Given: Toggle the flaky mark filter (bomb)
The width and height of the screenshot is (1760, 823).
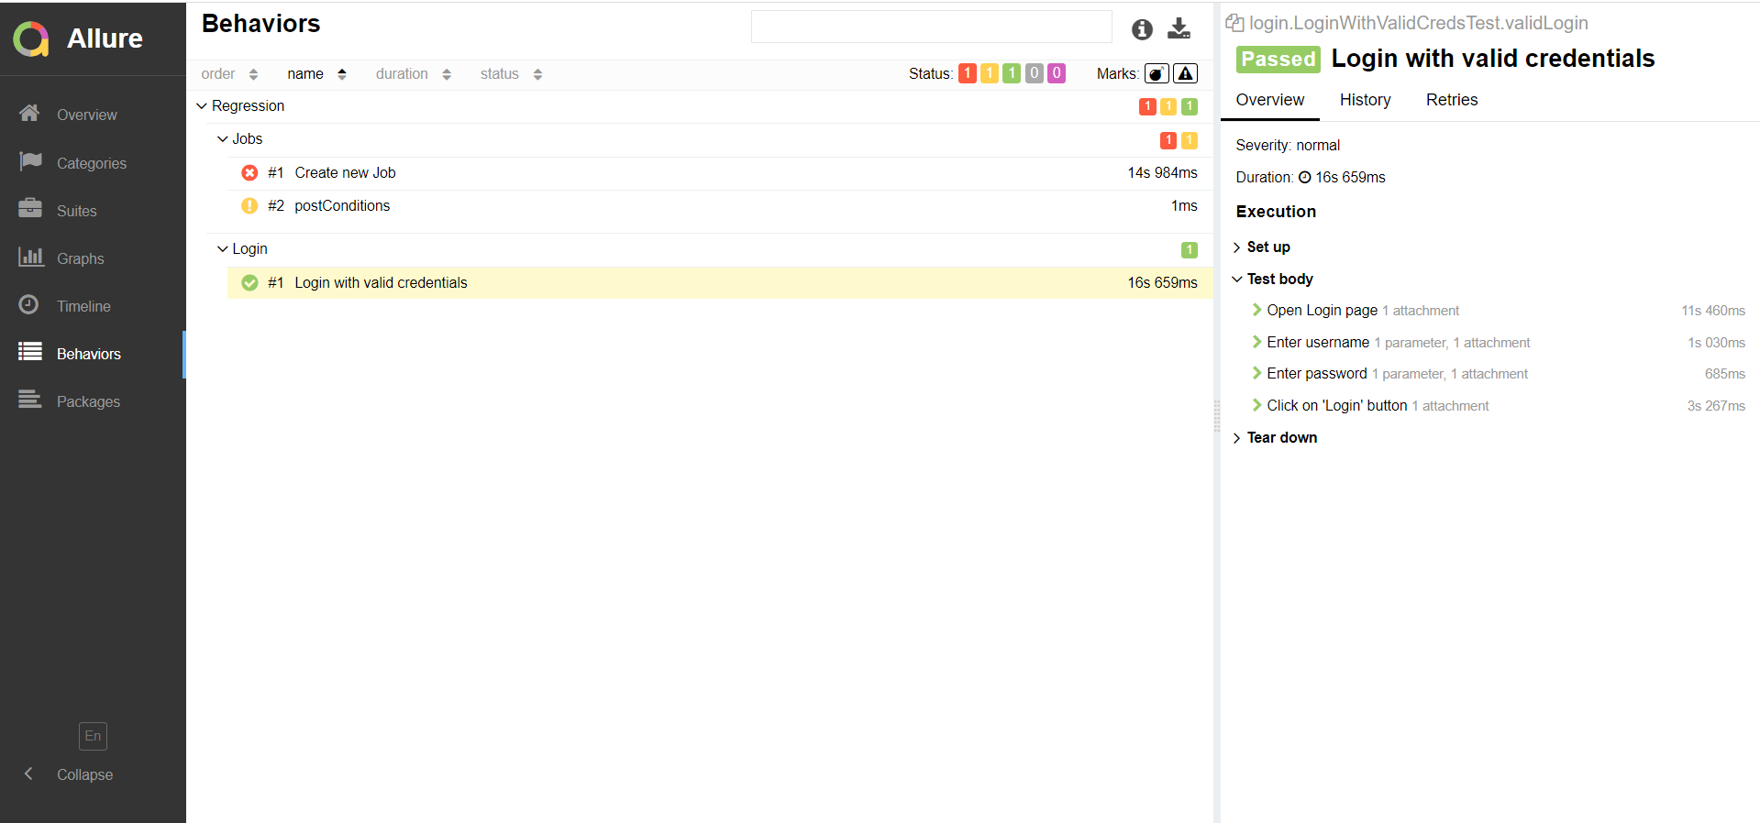Looking at the screenshot, I should (x=1157, y=73).
